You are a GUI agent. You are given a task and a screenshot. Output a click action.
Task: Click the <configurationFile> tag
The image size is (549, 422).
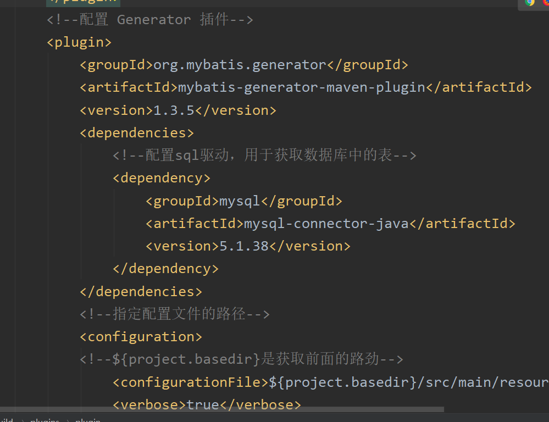[190, 382]
